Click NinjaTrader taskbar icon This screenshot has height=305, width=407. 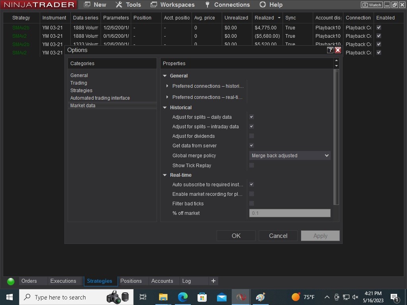pos(241,297)
